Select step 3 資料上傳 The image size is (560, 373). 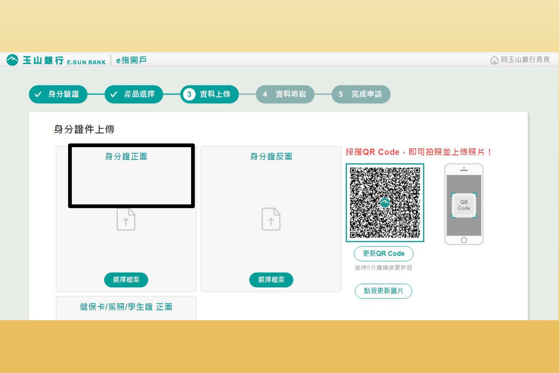[x=209, y=94]
